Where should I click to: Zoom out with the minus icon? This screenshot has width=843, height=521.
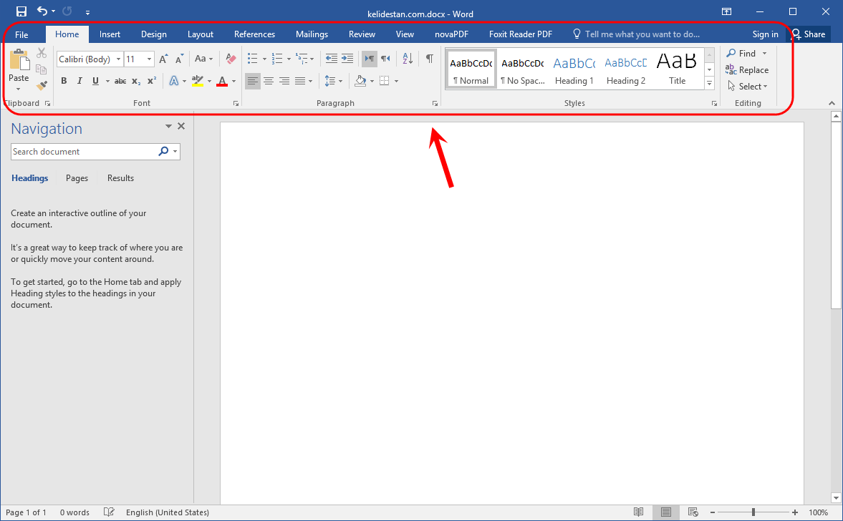[713, 512]
